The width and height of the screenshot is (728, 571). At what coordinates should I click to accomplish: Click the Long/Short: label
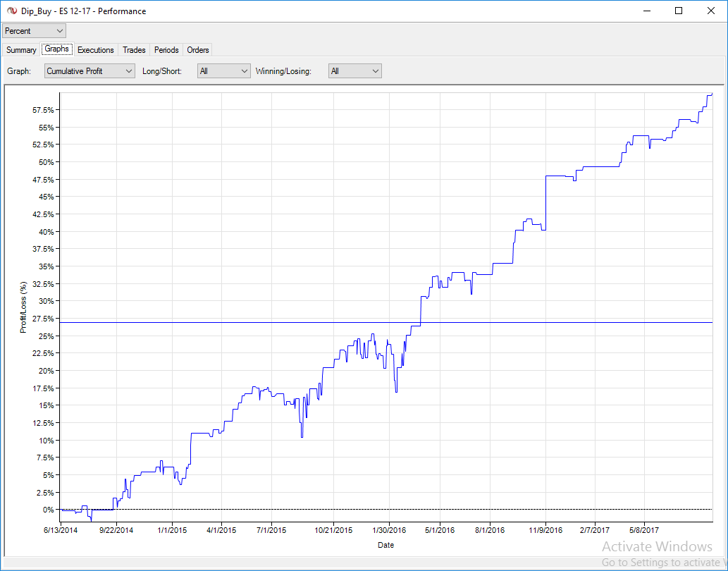pos(162,71)
